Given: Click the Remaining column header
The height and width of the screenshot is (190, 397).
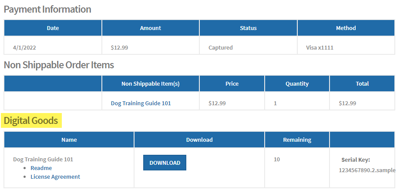Looking at the screenshot, I should tap(297, 140).
